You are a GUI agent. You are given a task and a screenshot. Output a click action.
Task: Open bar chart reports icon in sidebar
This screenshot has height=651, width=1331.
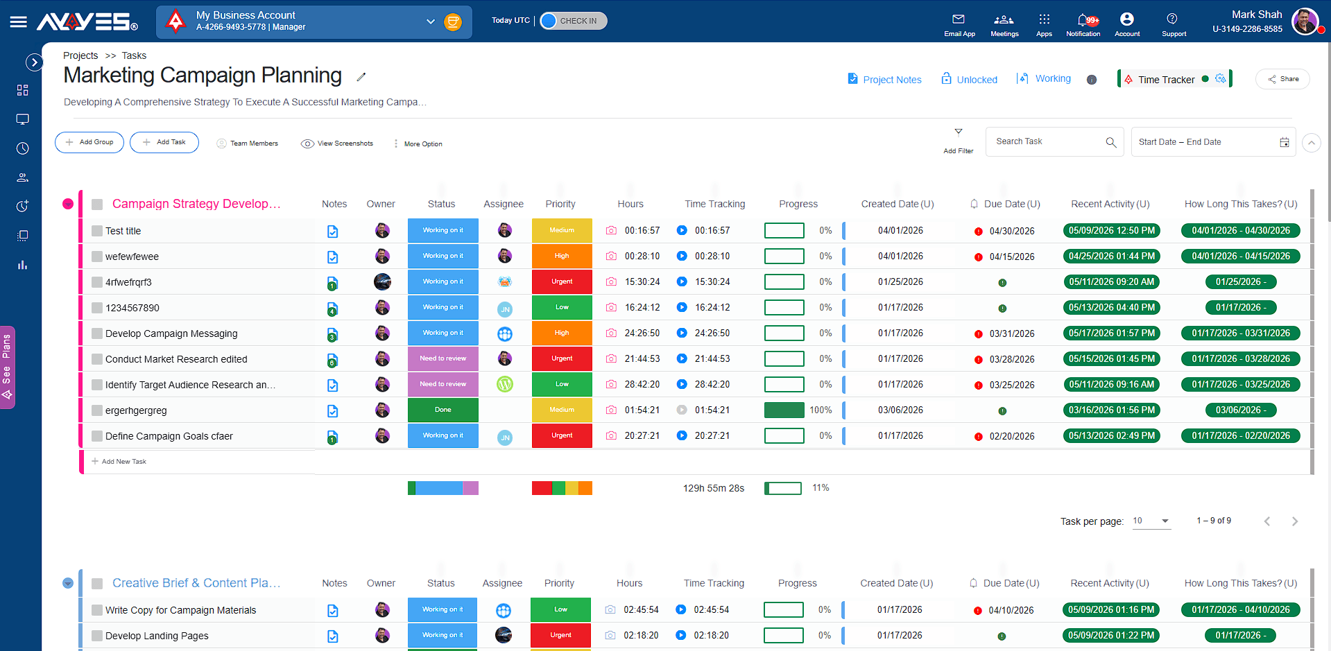click(x=23, y=265)
